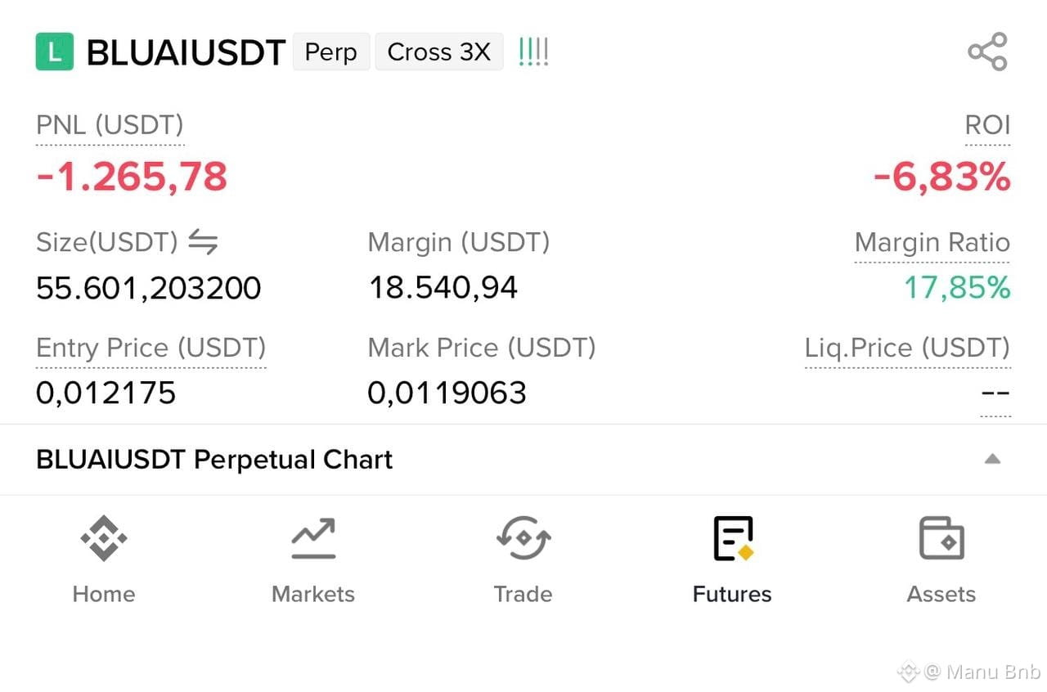Tap the share icon for this position

987,52
